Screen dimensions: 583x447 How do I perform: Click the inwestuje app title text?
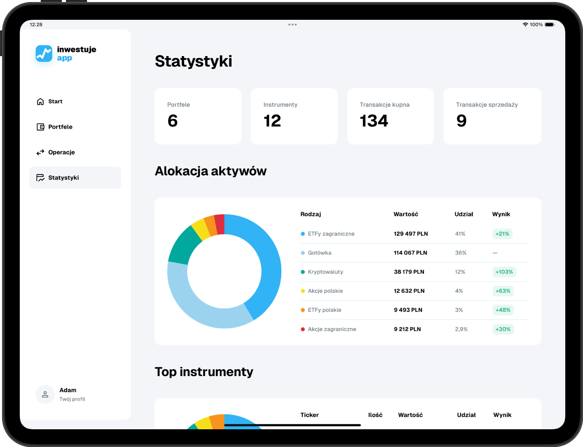(77, 54)
